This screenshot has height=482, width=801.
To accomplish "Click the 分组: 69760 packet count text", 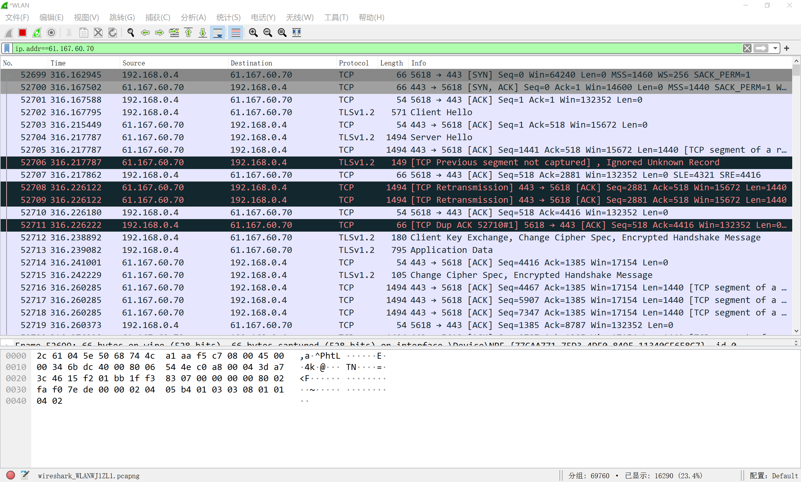I will [x=589, y=476].
